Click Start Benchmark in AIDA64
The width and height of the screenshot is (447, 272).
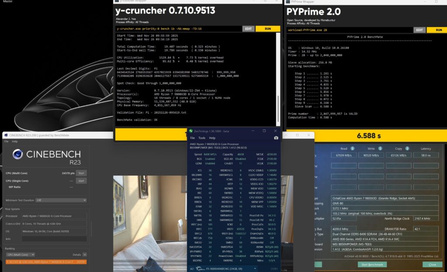tap(372, 265)
